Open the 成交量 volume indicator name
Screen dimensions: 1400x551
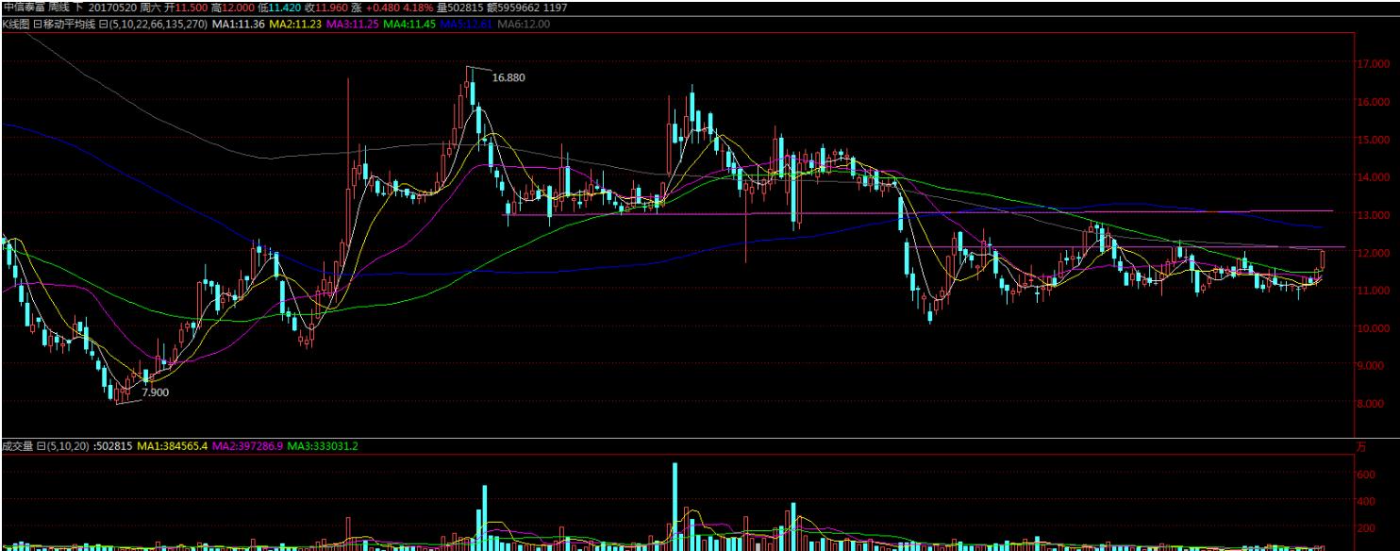17,445
